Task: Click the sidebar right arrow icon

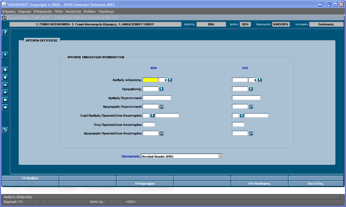Action: coord(5,107)
